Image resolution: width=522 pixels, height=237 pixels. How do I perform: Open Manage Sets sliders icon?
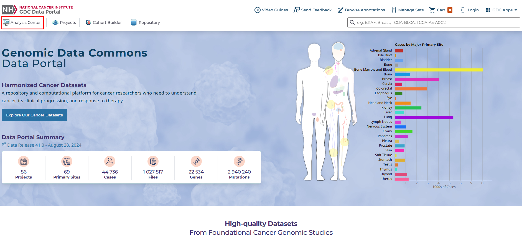pyautogui.click(x=394, y=10)
